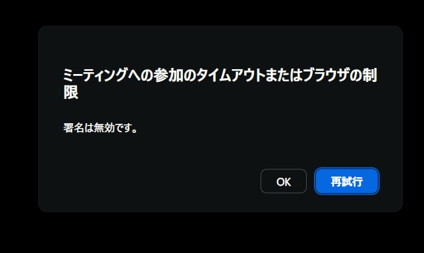424x253 pixels.
Task: Select OK next to the retry button
Action: coord(284,181)
